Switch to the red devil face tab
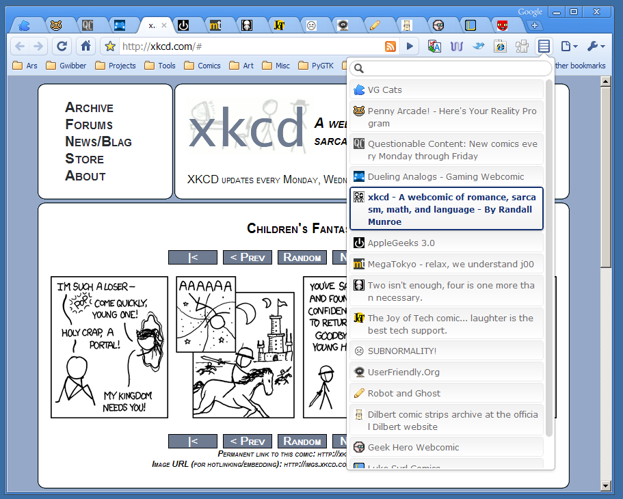623x499 pixels. pyautogui.click(x=502, y=26)
